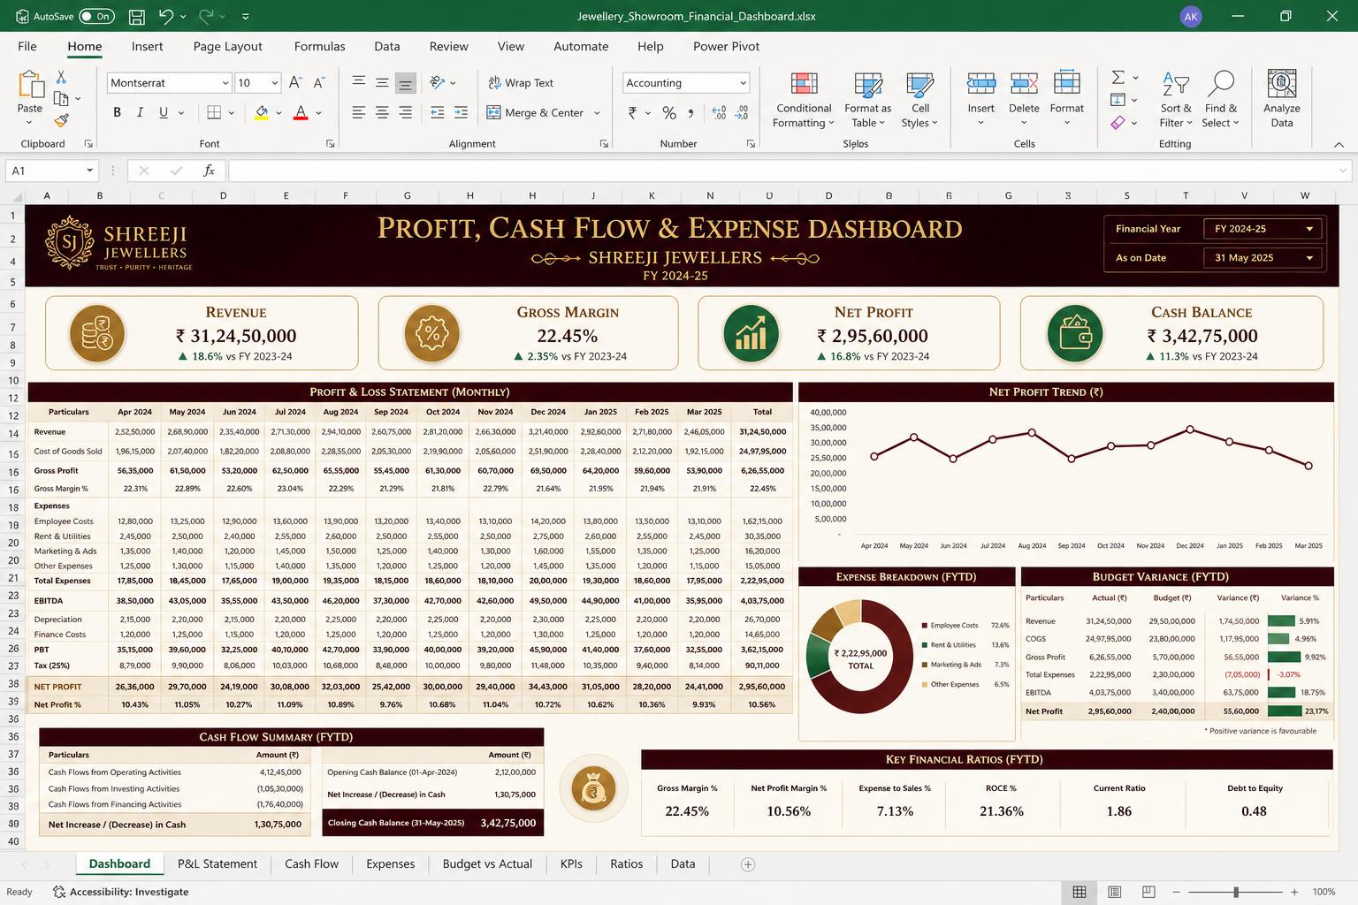This screenshot has width=1358, height=905.
Task: Open the font name Montserrat dropdown
Action: (225, 82)
